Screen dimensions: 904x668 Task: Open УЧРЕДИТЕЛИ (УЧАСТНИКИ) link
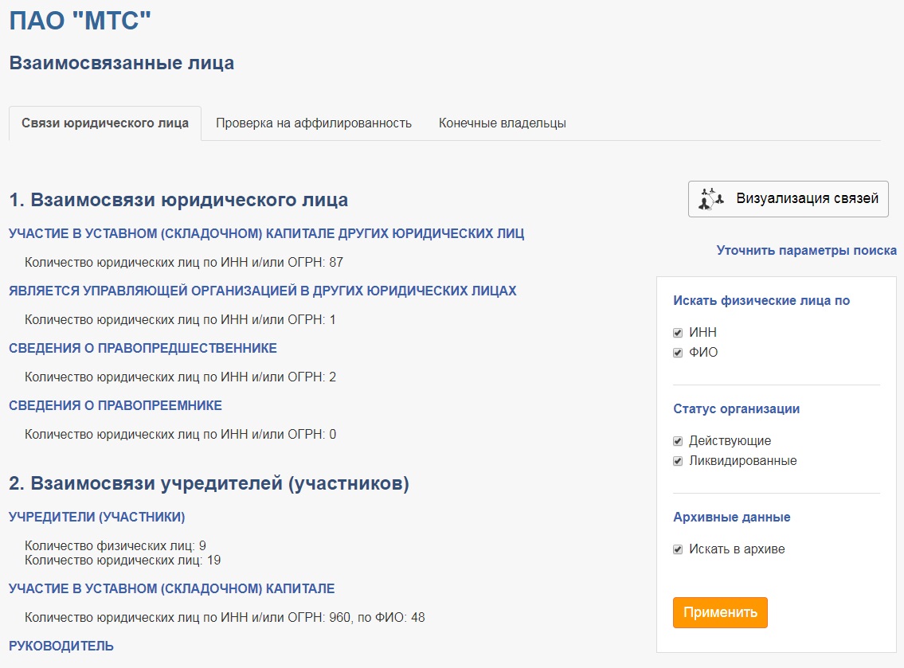pos(97,517)
